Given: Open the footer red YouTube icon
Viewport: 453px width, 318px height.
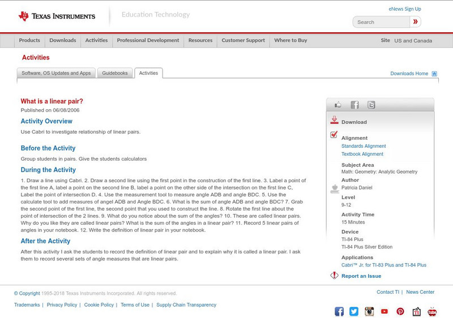Looking at the screenshot, I should [384, 311].
